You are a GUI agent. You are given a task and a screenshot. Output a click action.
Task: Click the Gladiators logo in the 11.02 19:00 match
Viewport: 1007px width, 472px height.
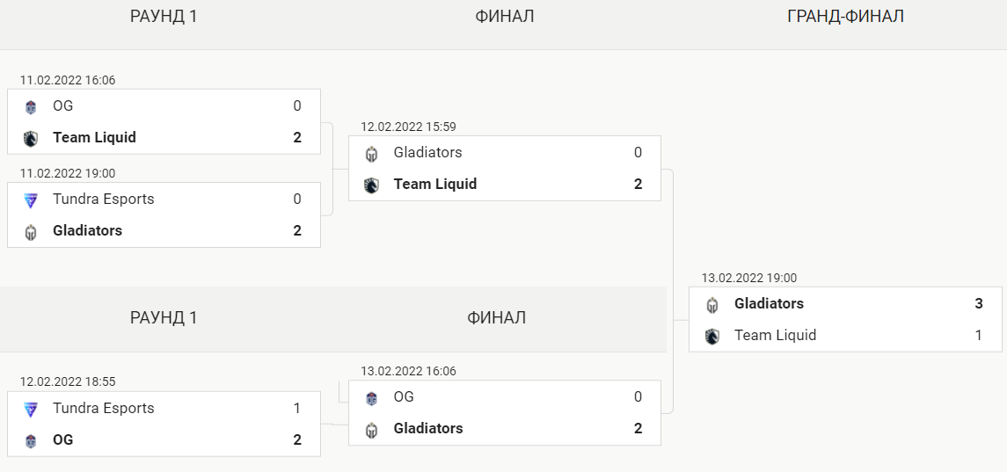30,232
